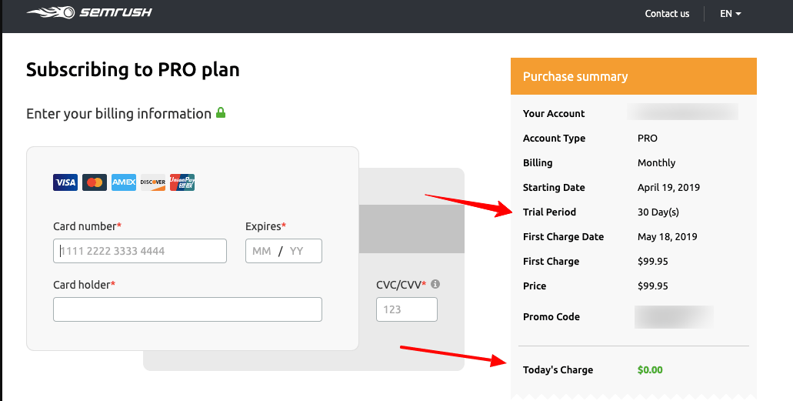Click the First Charge Date label

coord(563,237)
